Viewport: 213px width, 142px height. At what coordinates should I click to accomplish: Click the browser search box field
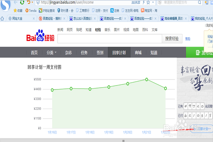point(179,2)
